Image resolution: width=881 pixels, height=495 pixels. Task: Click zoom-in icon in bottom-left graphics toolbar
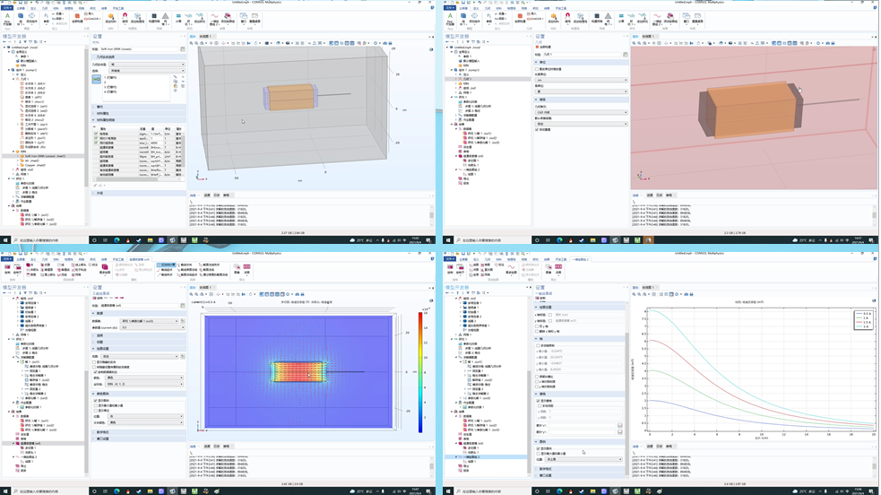(192, 294)
